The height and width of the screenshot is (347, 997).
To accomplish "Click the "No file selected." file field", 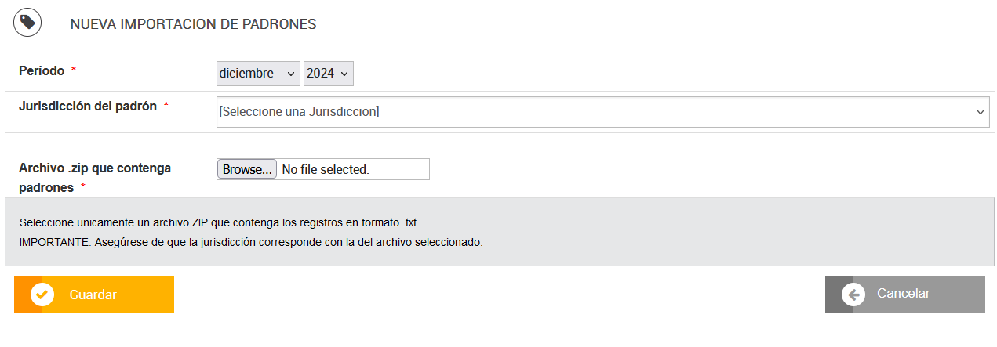I will (353, 169).
